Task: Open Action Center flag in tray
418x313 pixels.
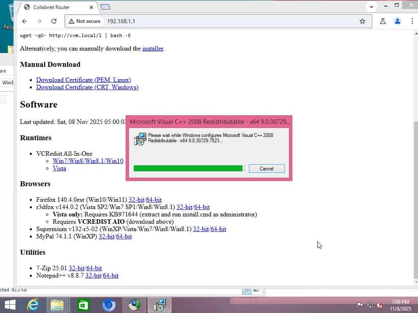Action: [x=360, y=305]
